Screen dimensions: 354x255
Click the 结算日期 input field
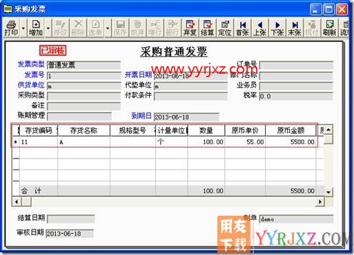[x=71, y=219]
